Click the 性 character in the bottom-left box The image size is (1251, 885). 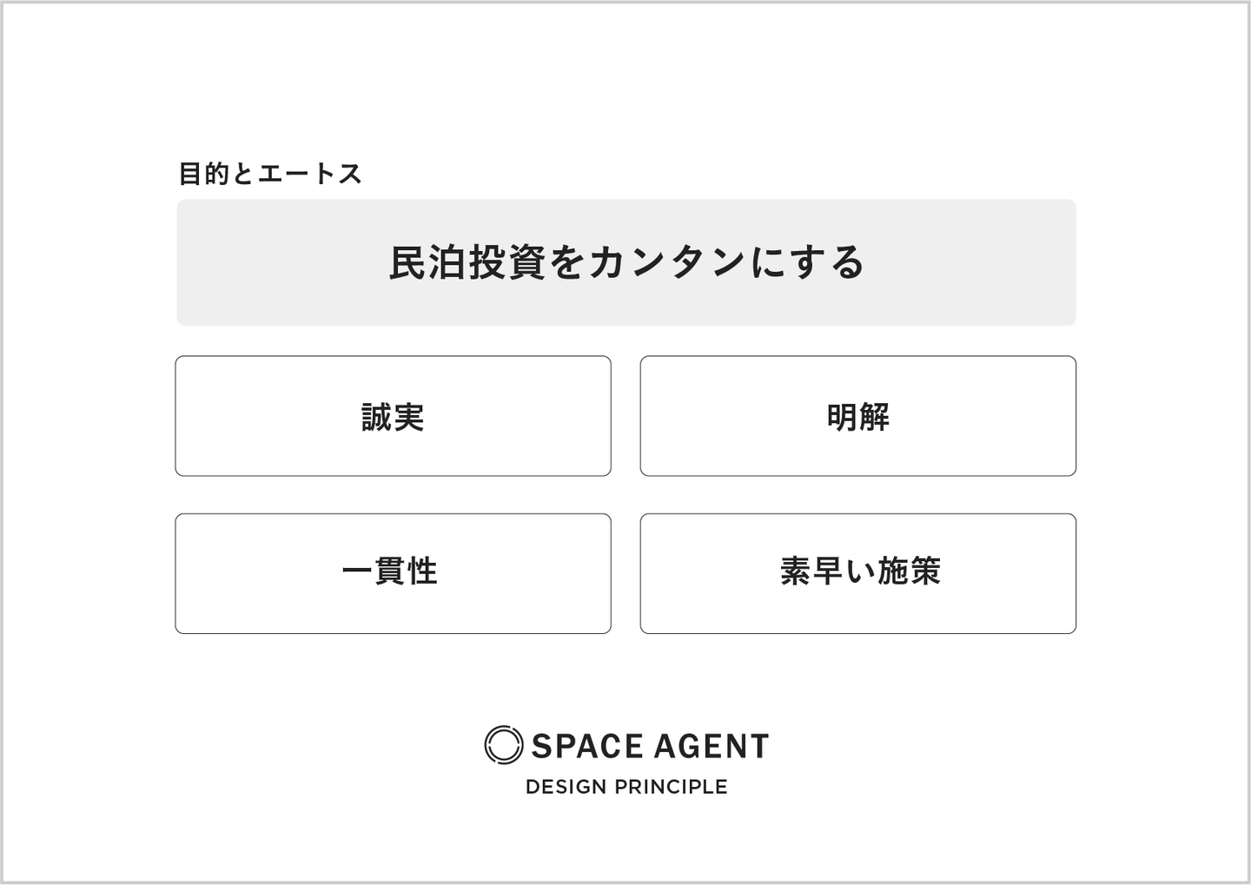[422, 571]
